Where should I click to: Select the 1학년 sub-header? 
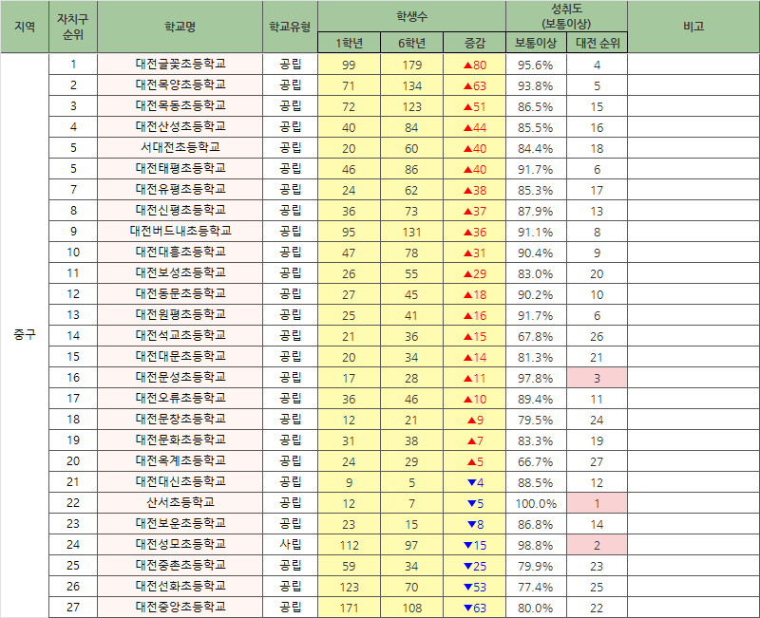[349, 43]
